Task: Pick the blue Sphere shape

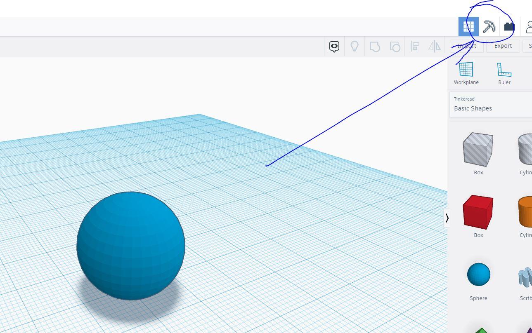Action: (478, 274)
